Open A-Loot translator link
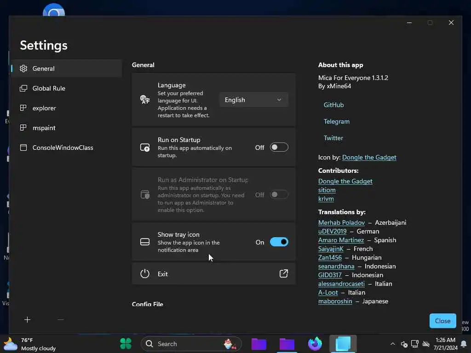This screenshot has width=471, height=353. pyautogui.click(x=328, y=292)
